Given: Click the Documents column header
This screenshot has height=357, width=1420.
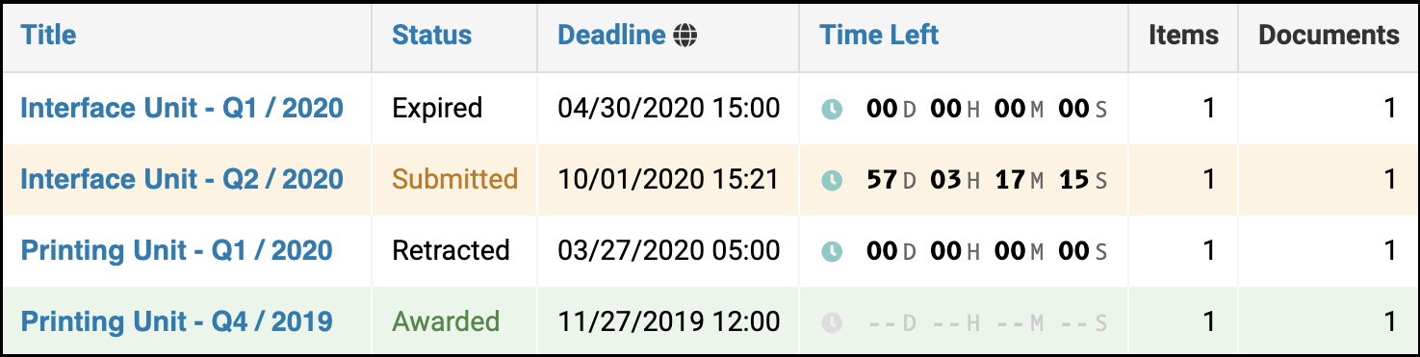Looking at the screenshot, I should 1329,36.
